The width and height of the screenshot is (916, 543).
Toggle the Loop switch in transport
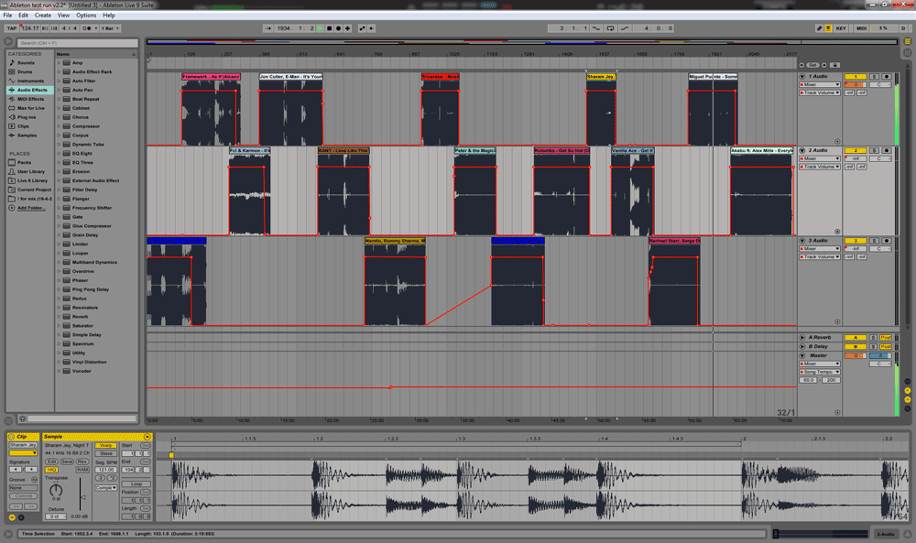(610, 28)
